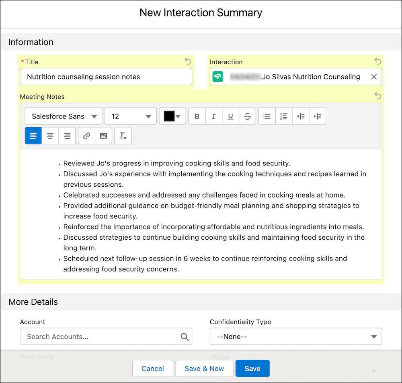Viewport: 402px width, 383px height.
Task: Open the insert link tool
Action: click(x=86, y=135)
